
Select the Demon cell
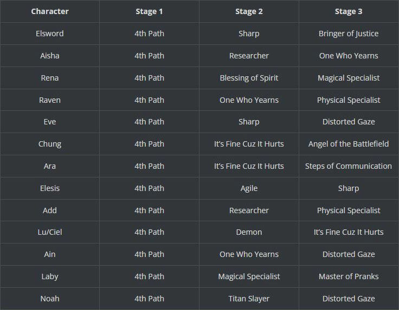pos(249,232)
